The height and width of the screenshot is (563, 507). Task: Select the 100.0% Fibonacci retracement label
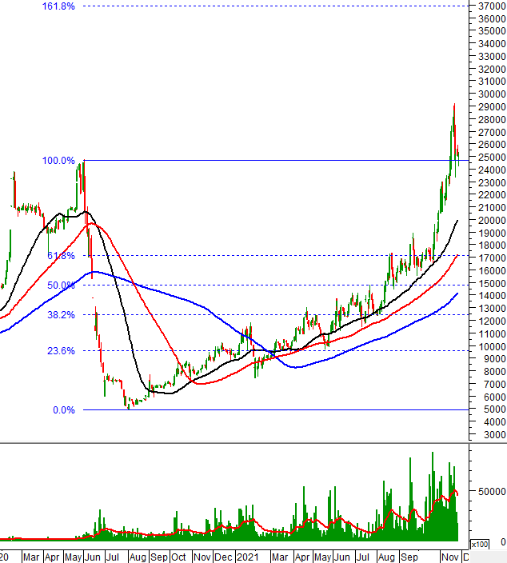tap(59, 161)
